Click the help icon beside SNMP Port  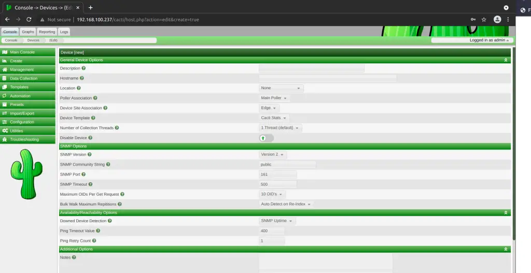(x=83, y=174)
